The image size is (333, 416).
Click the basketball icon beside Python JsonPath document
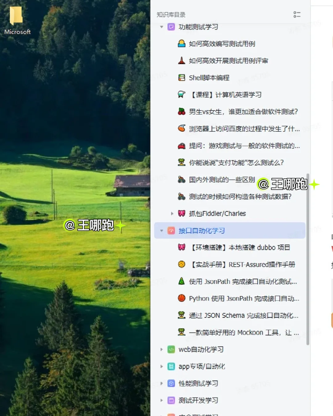(182, 298)
